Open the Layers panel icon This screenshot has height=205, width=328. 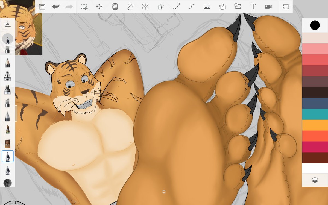coord(315,180)
